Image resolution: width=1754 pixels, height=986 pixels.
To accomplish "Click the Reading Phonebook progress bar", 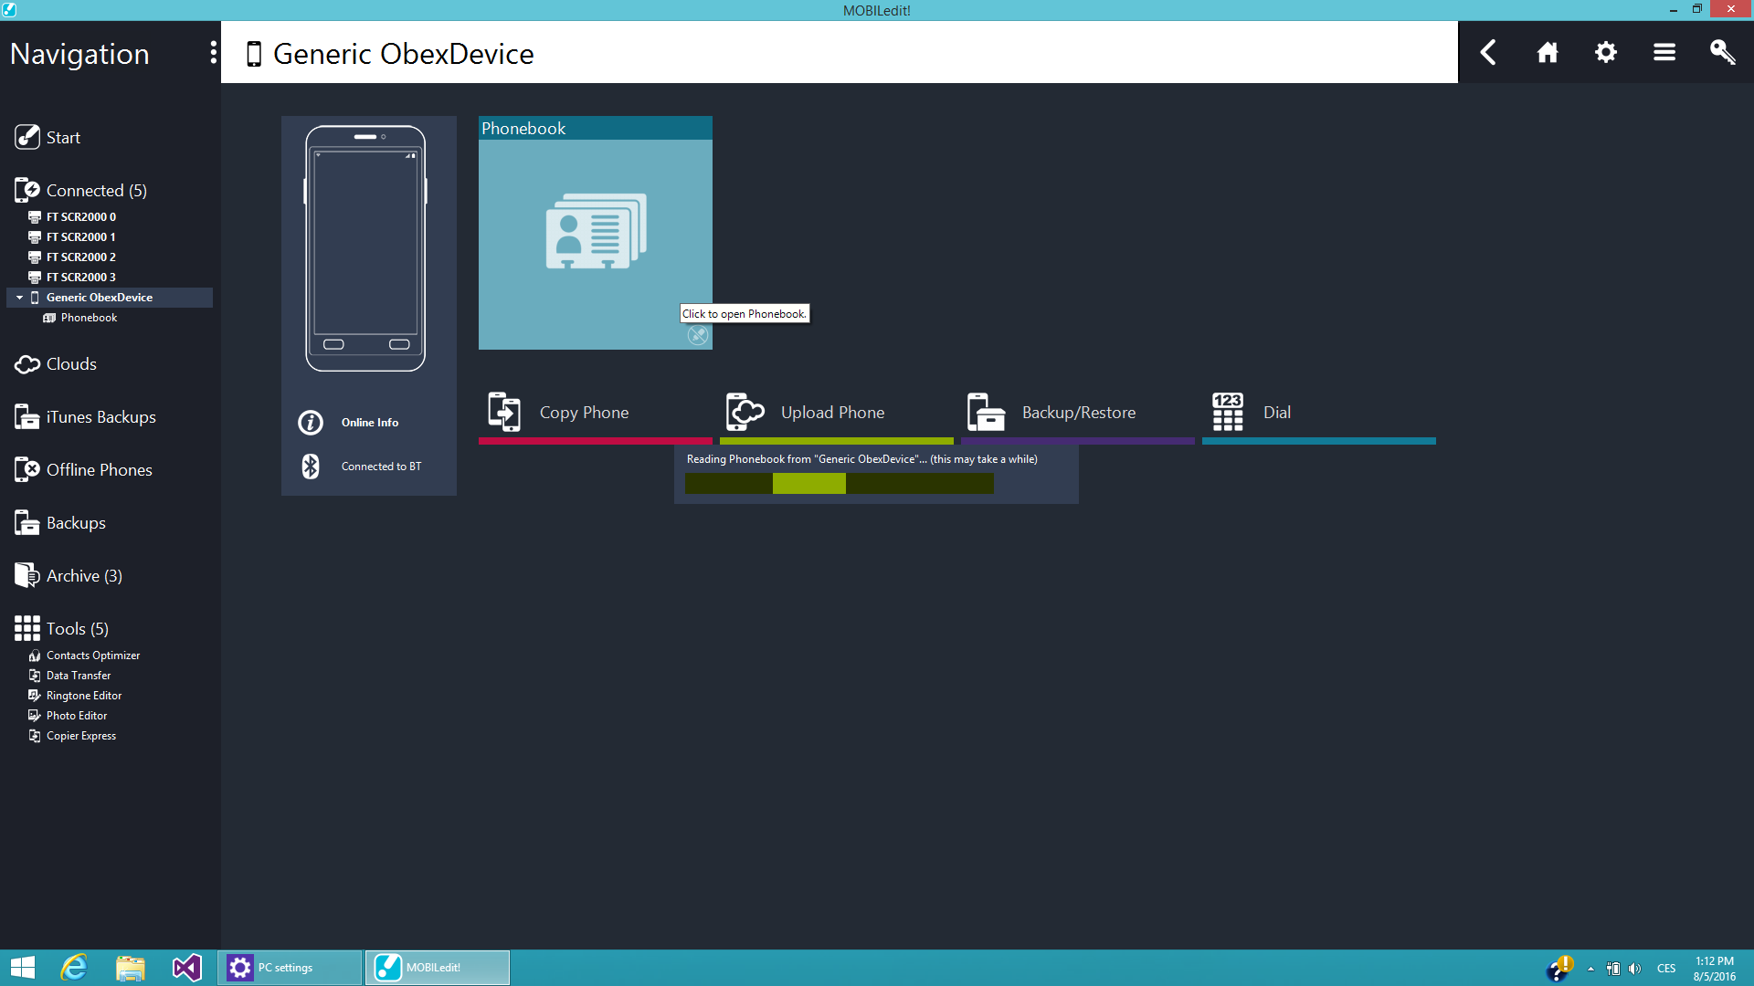I will point(839,483).
